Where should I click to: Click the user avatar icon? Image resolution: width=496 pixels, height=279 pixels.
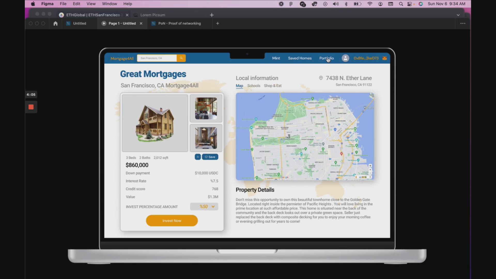point(345,58)
